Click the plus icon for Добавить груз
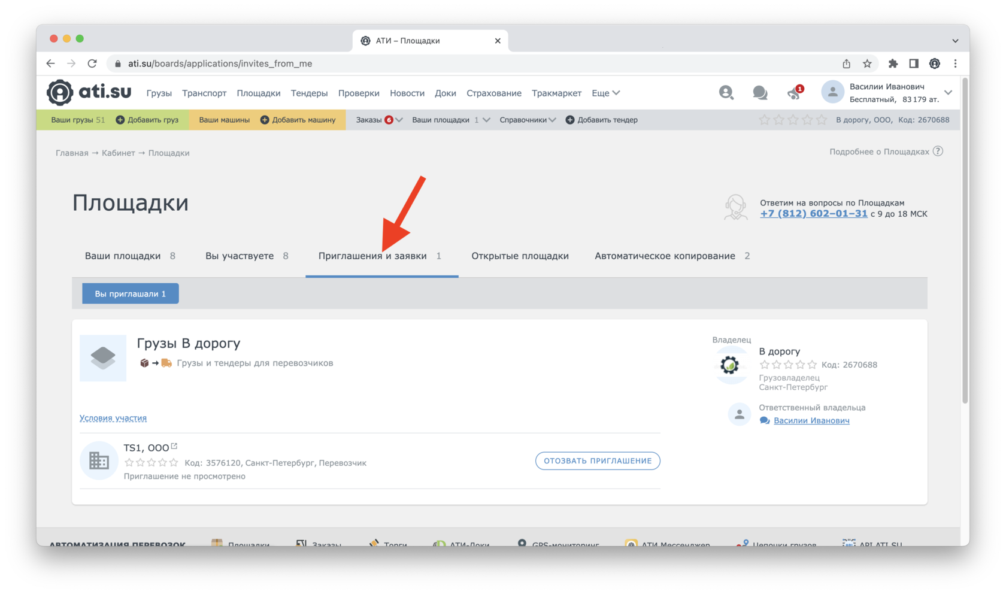Screen dimensions: 1006x594 (x=120, y=120)
